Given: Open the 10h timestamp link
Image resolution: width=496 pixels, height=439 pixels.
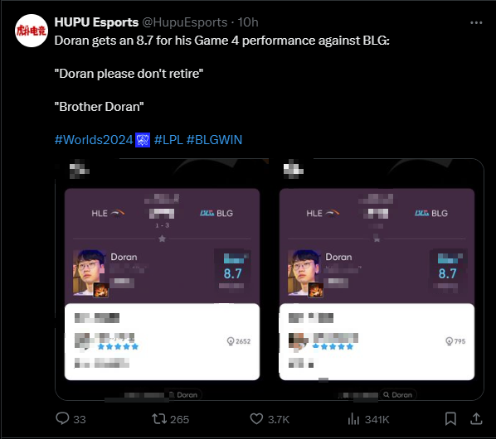Looking at the screenshot, I should 248,22.
